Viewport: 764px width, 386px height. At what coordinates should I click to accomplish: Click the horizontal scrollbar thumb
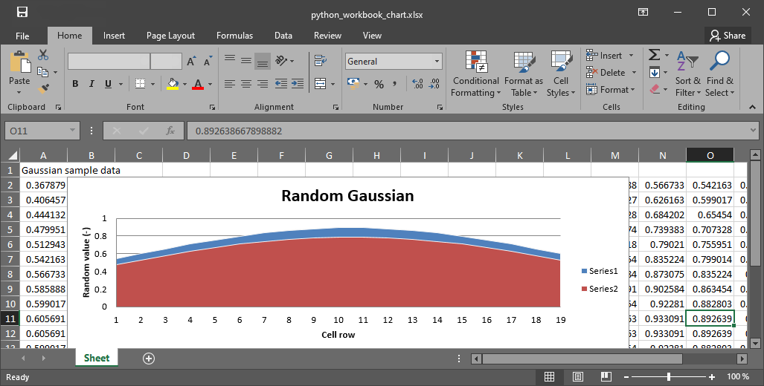(x=582, y=359)
